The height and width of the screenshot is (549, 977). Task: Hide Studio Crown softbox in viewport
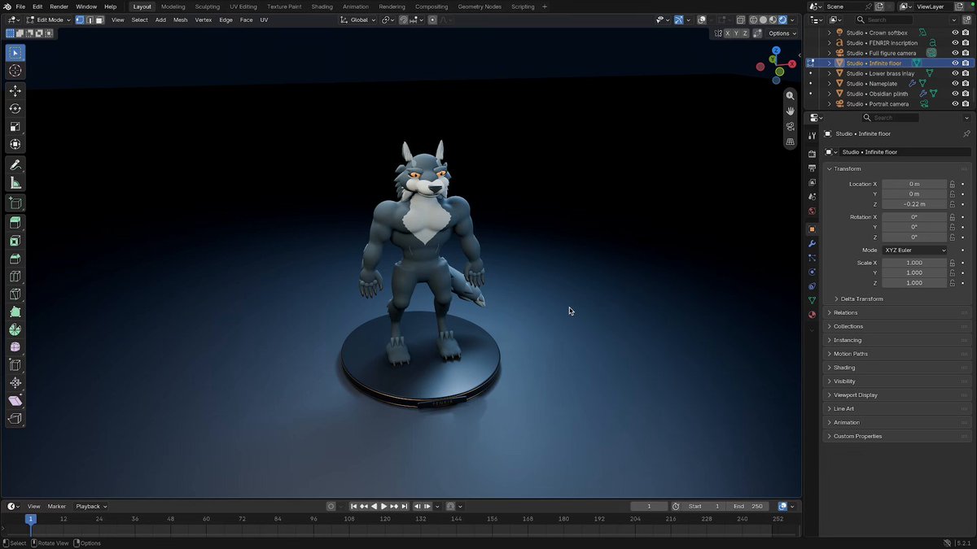(x=955, y=33)
